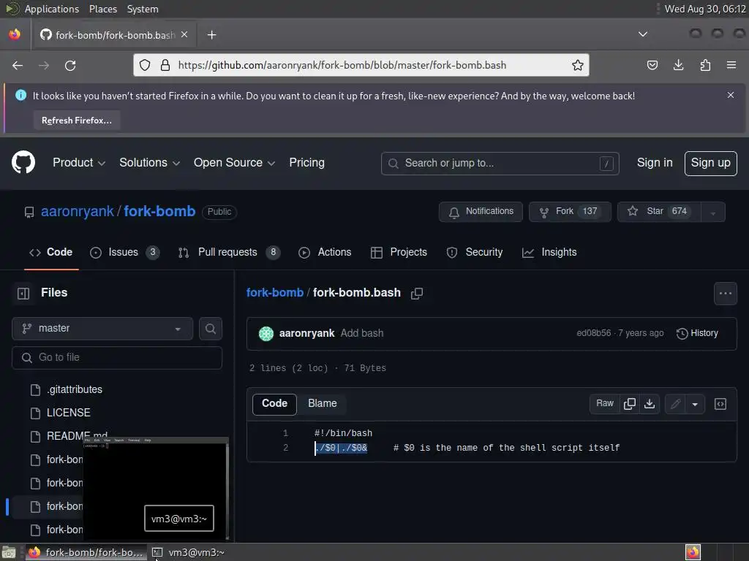Download raw file icon
Viewport: 749px width, 561px height.
point(650,404)
